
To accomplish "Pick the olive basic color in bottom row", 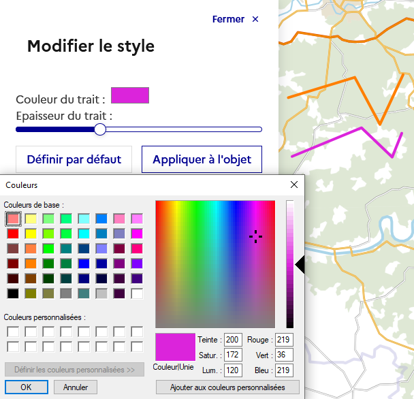I will click(31, 293).
